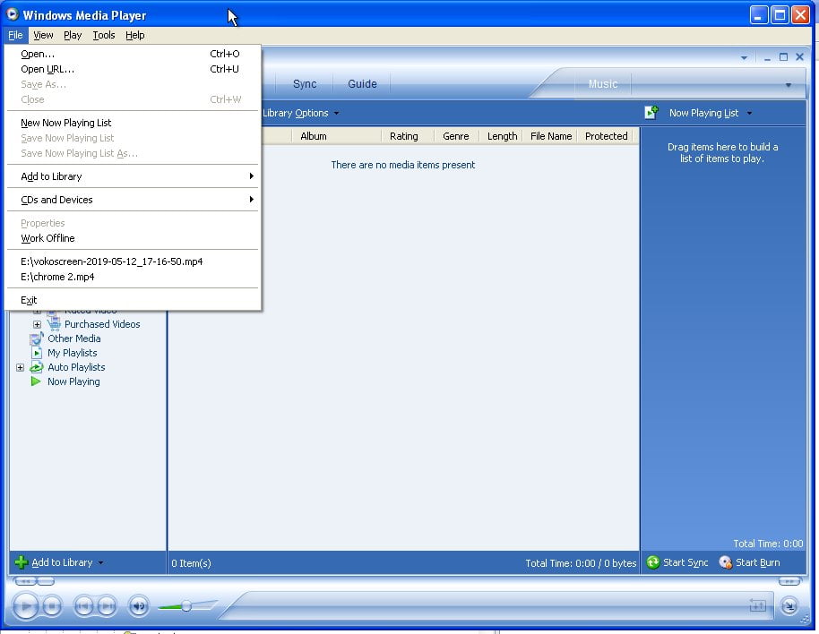
Task: Open the quick access arrow beside inner minimize button
Action: pos(744,57)
